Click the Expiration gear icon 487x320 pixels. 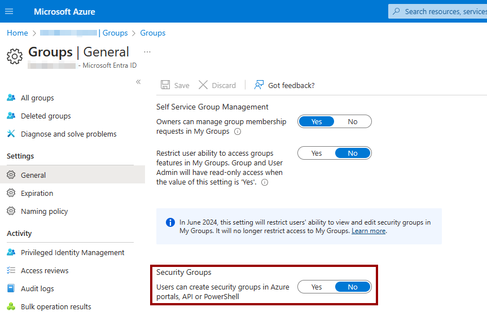pyautogui.click(x=11, y=193)
